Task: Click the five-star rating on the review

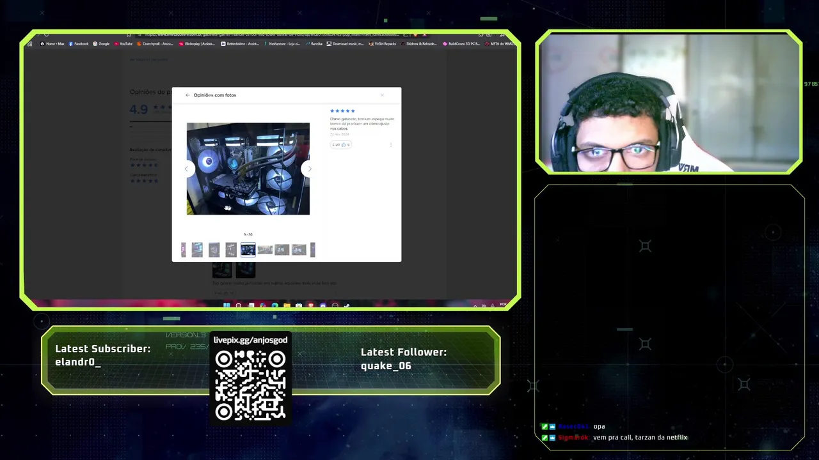Action: (x=342, y=111)
